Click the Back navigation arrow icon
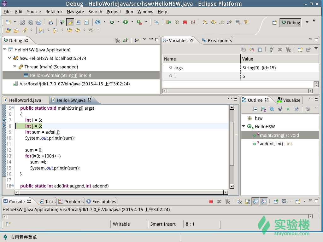 78,31
